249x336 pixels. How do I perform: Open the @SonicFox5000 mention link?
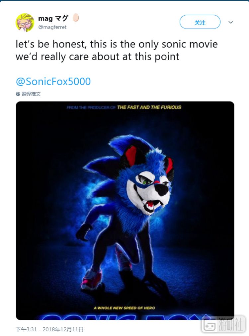pyautogui.click(x=53, y=82)
